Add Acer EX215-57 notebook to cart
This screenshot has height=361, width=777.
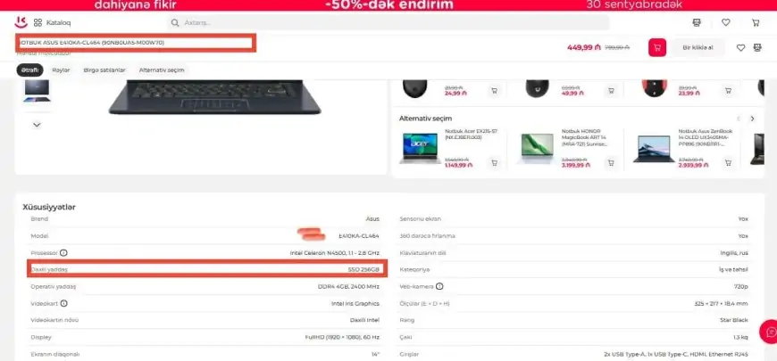(x=494, y=162)
